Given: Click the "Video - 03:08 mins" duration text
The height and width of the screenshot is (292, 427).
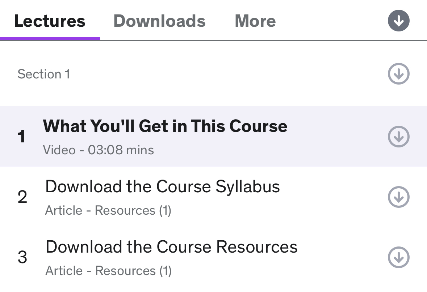Looking at the screenshot, I should [x=98, y=150].
